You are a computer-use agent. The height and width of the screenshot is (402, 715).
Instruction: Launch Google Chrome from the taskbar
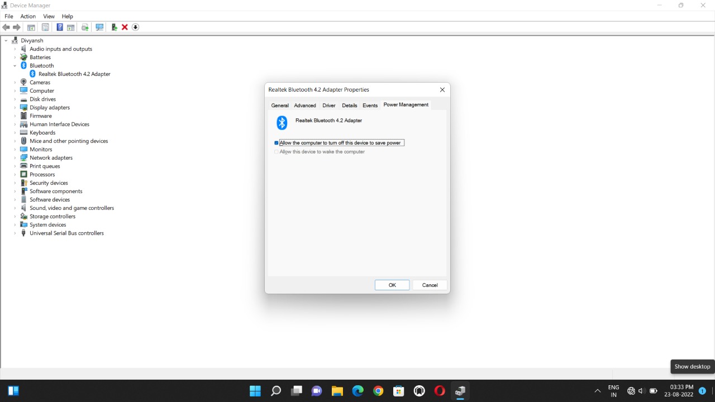pyautogui.click(x=378, y=391)
